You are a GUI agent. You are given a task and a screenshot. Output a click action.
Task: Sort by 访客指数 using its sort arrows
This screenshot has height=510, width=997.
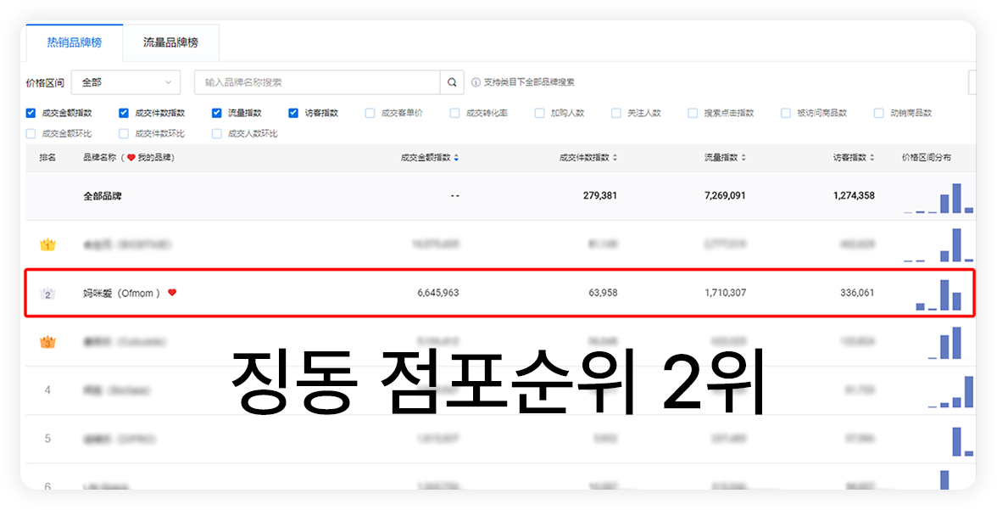click(x=872, y=158)
